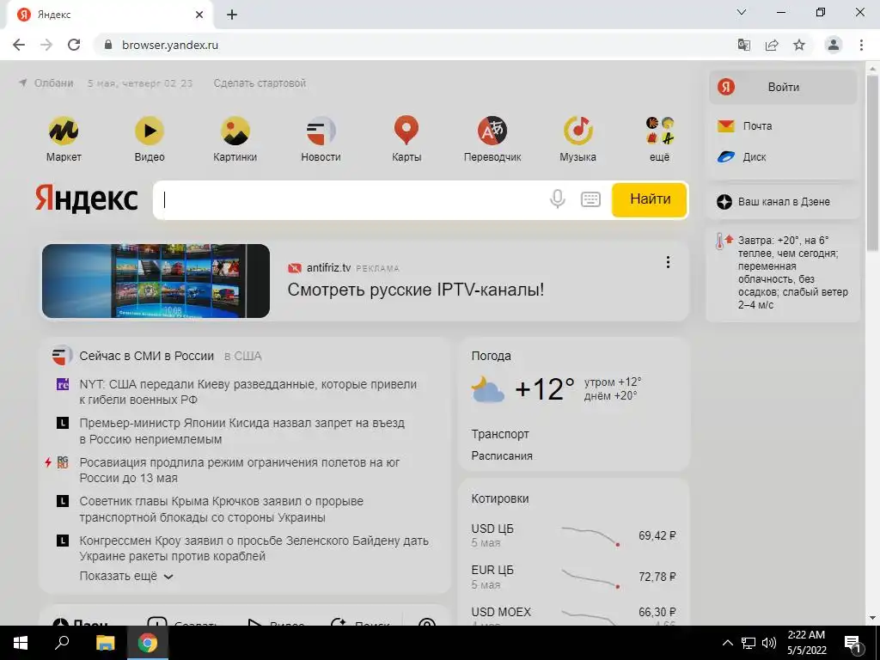Open Windows taskbar search
The height and width of the screenshot is (660, 880).
point(62,643)
